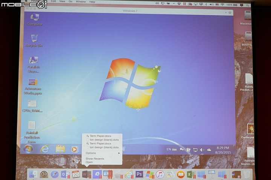Open Notification Center in the menu bar

242,5
